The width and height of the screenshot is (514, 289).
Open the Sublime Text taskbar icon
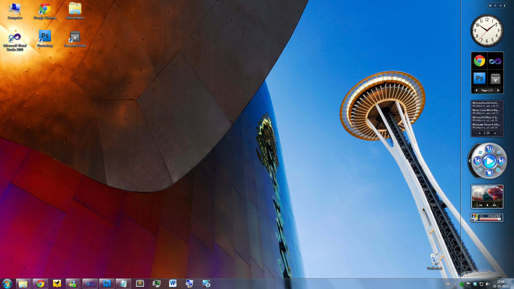coord(140,283)
